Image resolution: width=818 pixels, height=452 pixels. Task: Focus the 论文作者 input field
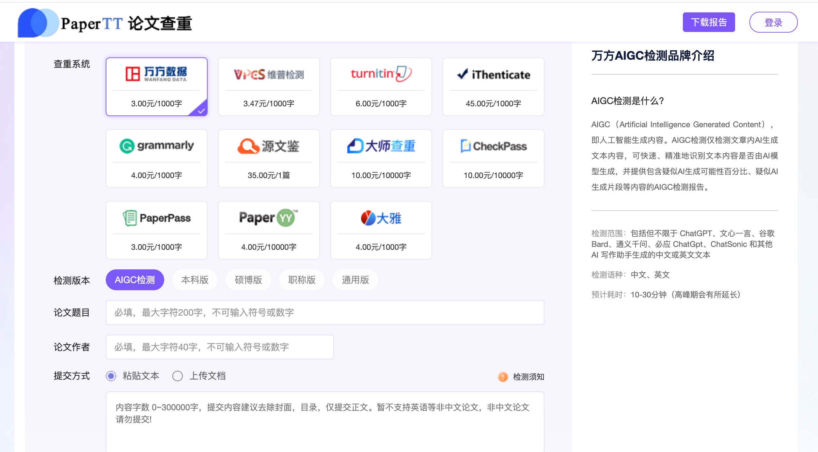(x=220, y=347)
